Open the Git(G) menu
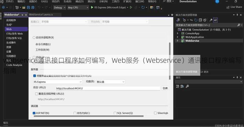Image resolution: width=244 pixels, height=127 pixels. click(44, 1)
